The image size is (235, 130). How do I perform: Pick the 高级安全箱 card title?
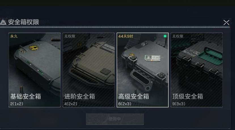(x=134, y=96)
